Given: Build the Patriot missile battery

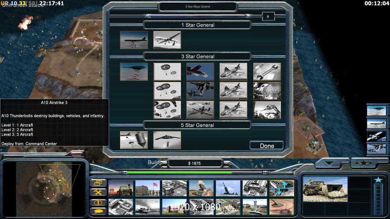Looking at the screenshot, I should click(x=201, y=188).
